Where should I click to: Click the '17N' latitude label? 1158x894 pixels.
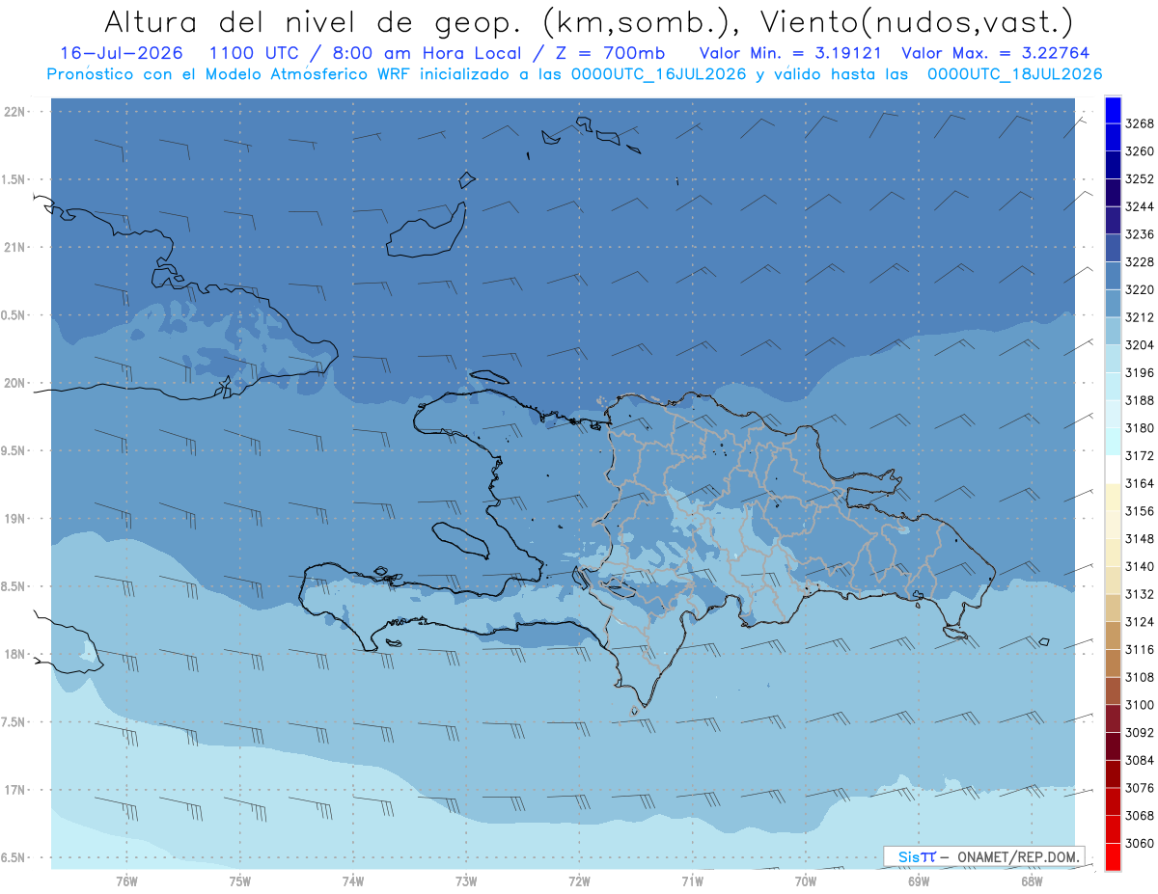pos(16,790)
